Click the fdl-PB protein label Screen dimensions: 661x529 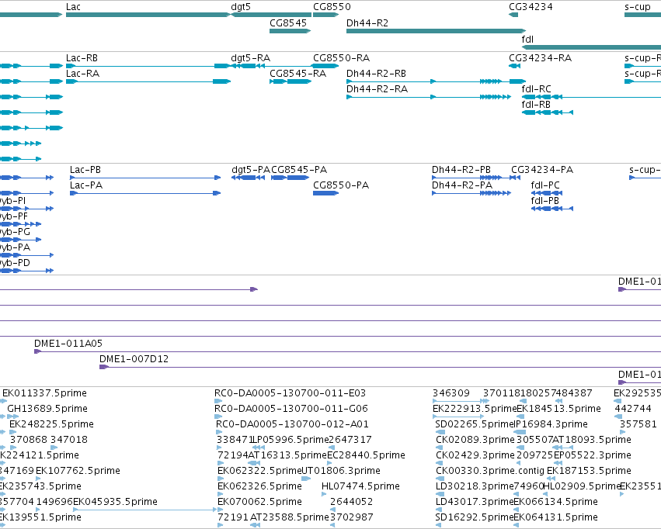click(544, 201)
